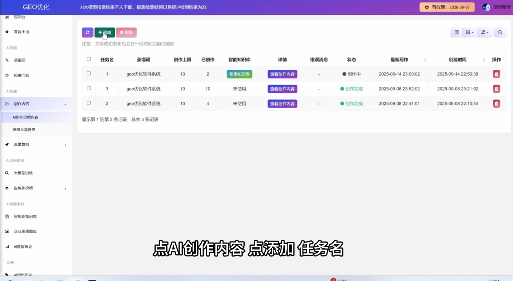Screen dimensions: 513x281
Task: Click the green 添加 button
Action: (105, 33)
